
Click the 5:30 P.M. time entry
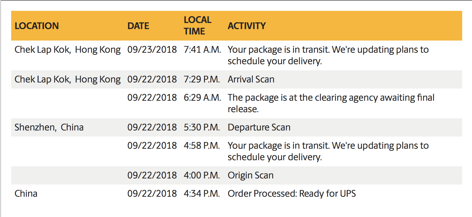(x=202, y=127)
